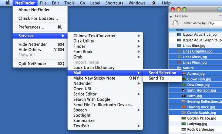Click the Jaguar Aqua Graphite file icon
222x134 pixels.
point(179,40)
